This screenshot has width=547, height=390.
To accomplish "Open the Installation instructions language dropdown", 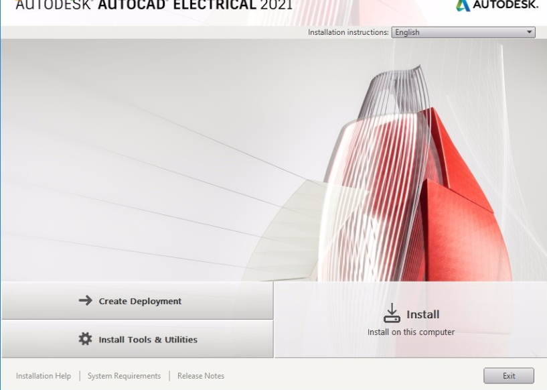I will 463,32.
